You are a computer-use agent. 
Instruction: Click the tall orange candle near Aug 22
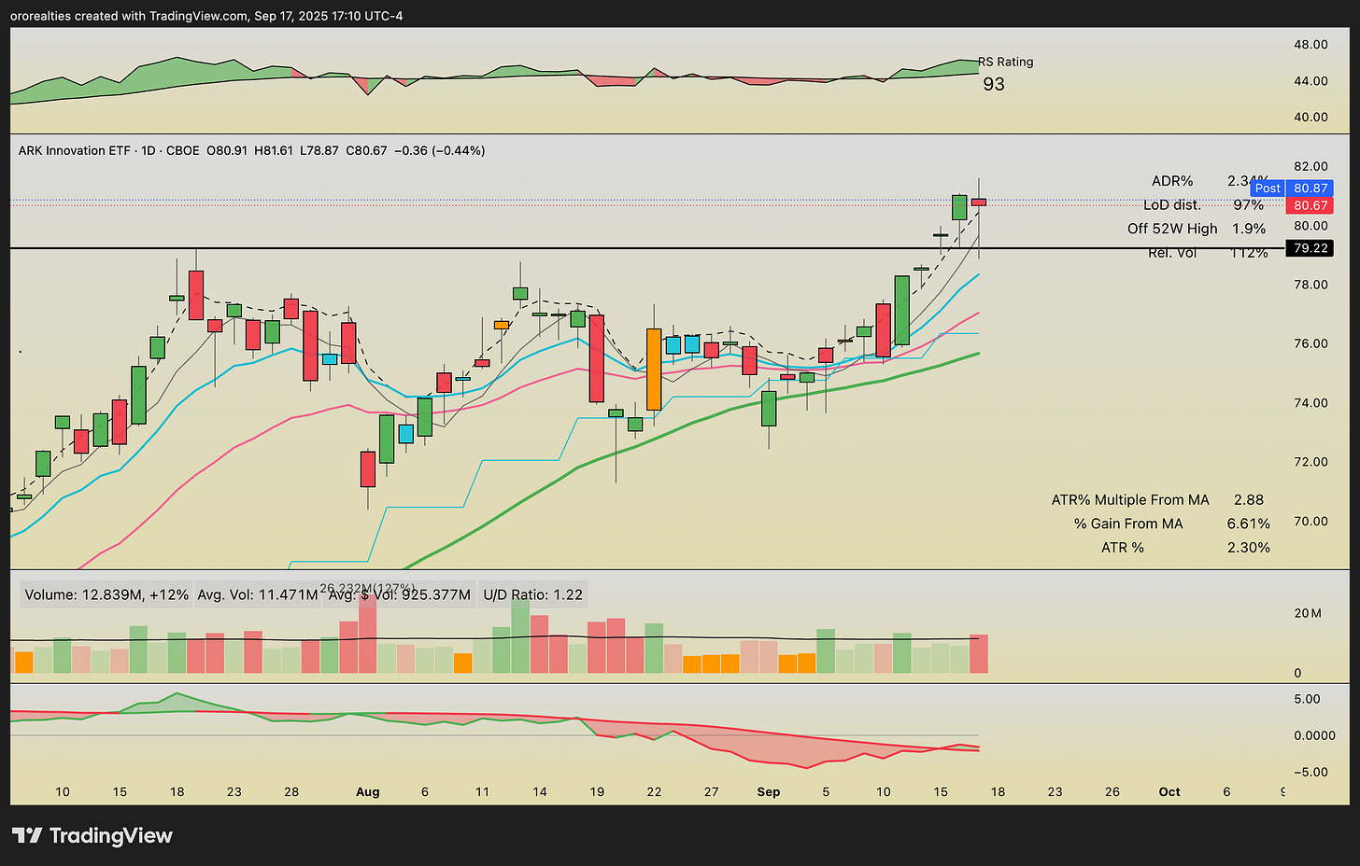654,369
